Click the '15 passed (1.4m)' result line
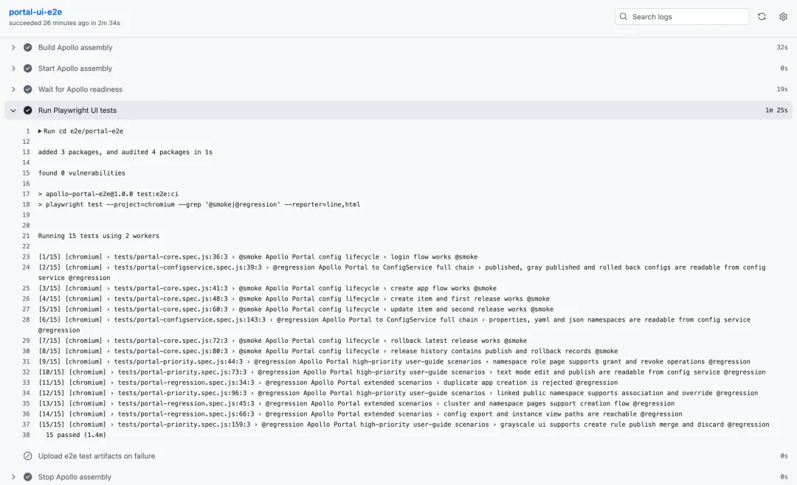Viewport: 797px width, 485px height. [x=76, y=435]
